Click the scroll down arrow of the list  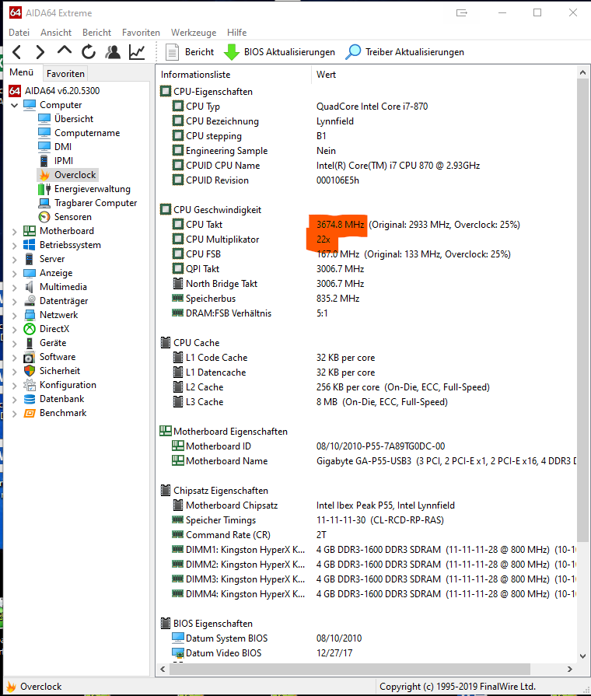click(582, 656)
